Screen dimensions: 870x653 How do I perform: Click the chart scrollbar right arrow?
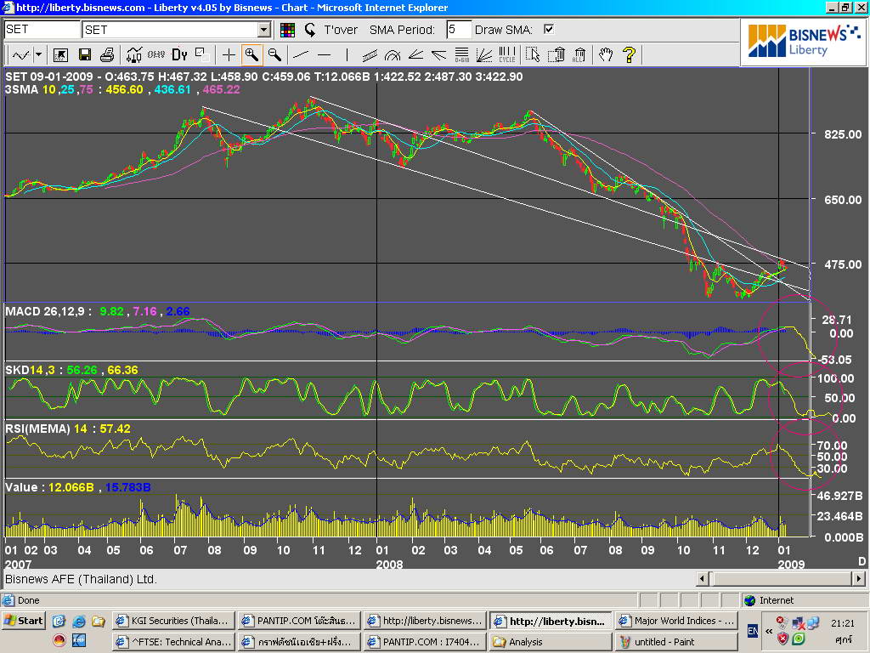point(858,578)
